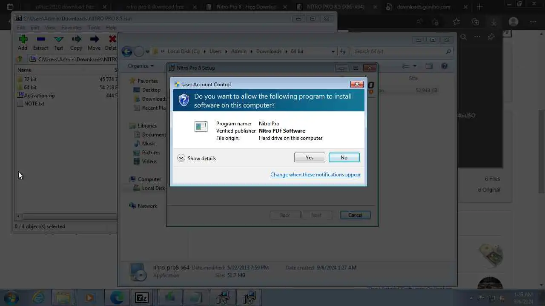
Task: Open the 7-Zip File menu
Action: pyautogui.click(x=20, y=28)
